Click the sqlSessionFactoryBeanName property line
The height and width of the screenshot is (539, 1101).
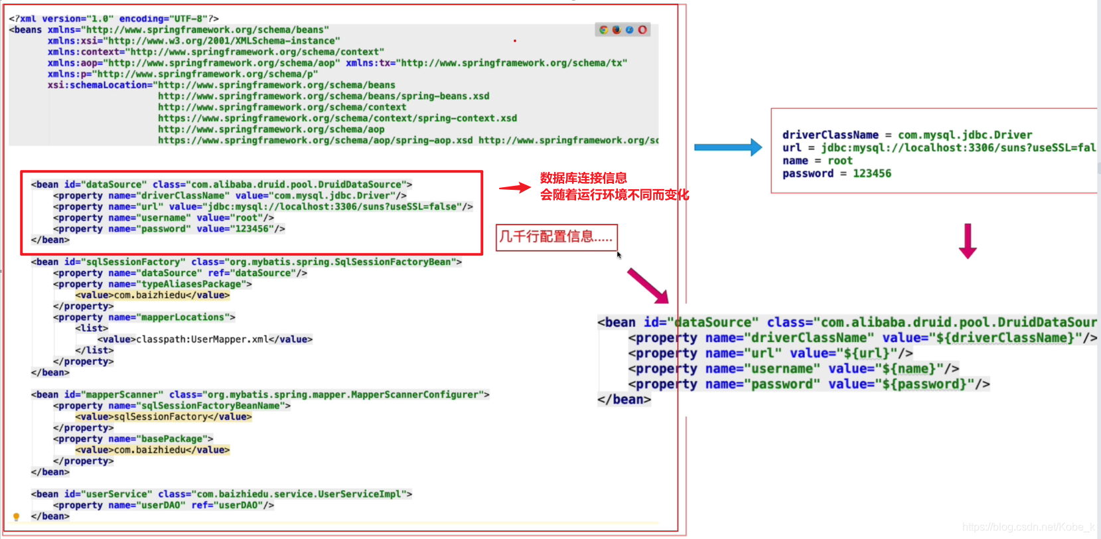(172, 406)
